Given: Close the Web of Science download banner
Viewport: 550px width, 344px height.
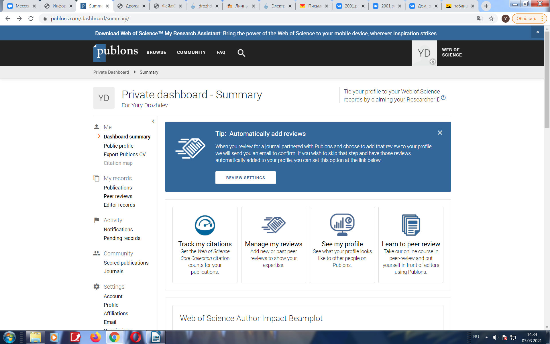Looking at the screenshot, I should click(x=538, y=32).
